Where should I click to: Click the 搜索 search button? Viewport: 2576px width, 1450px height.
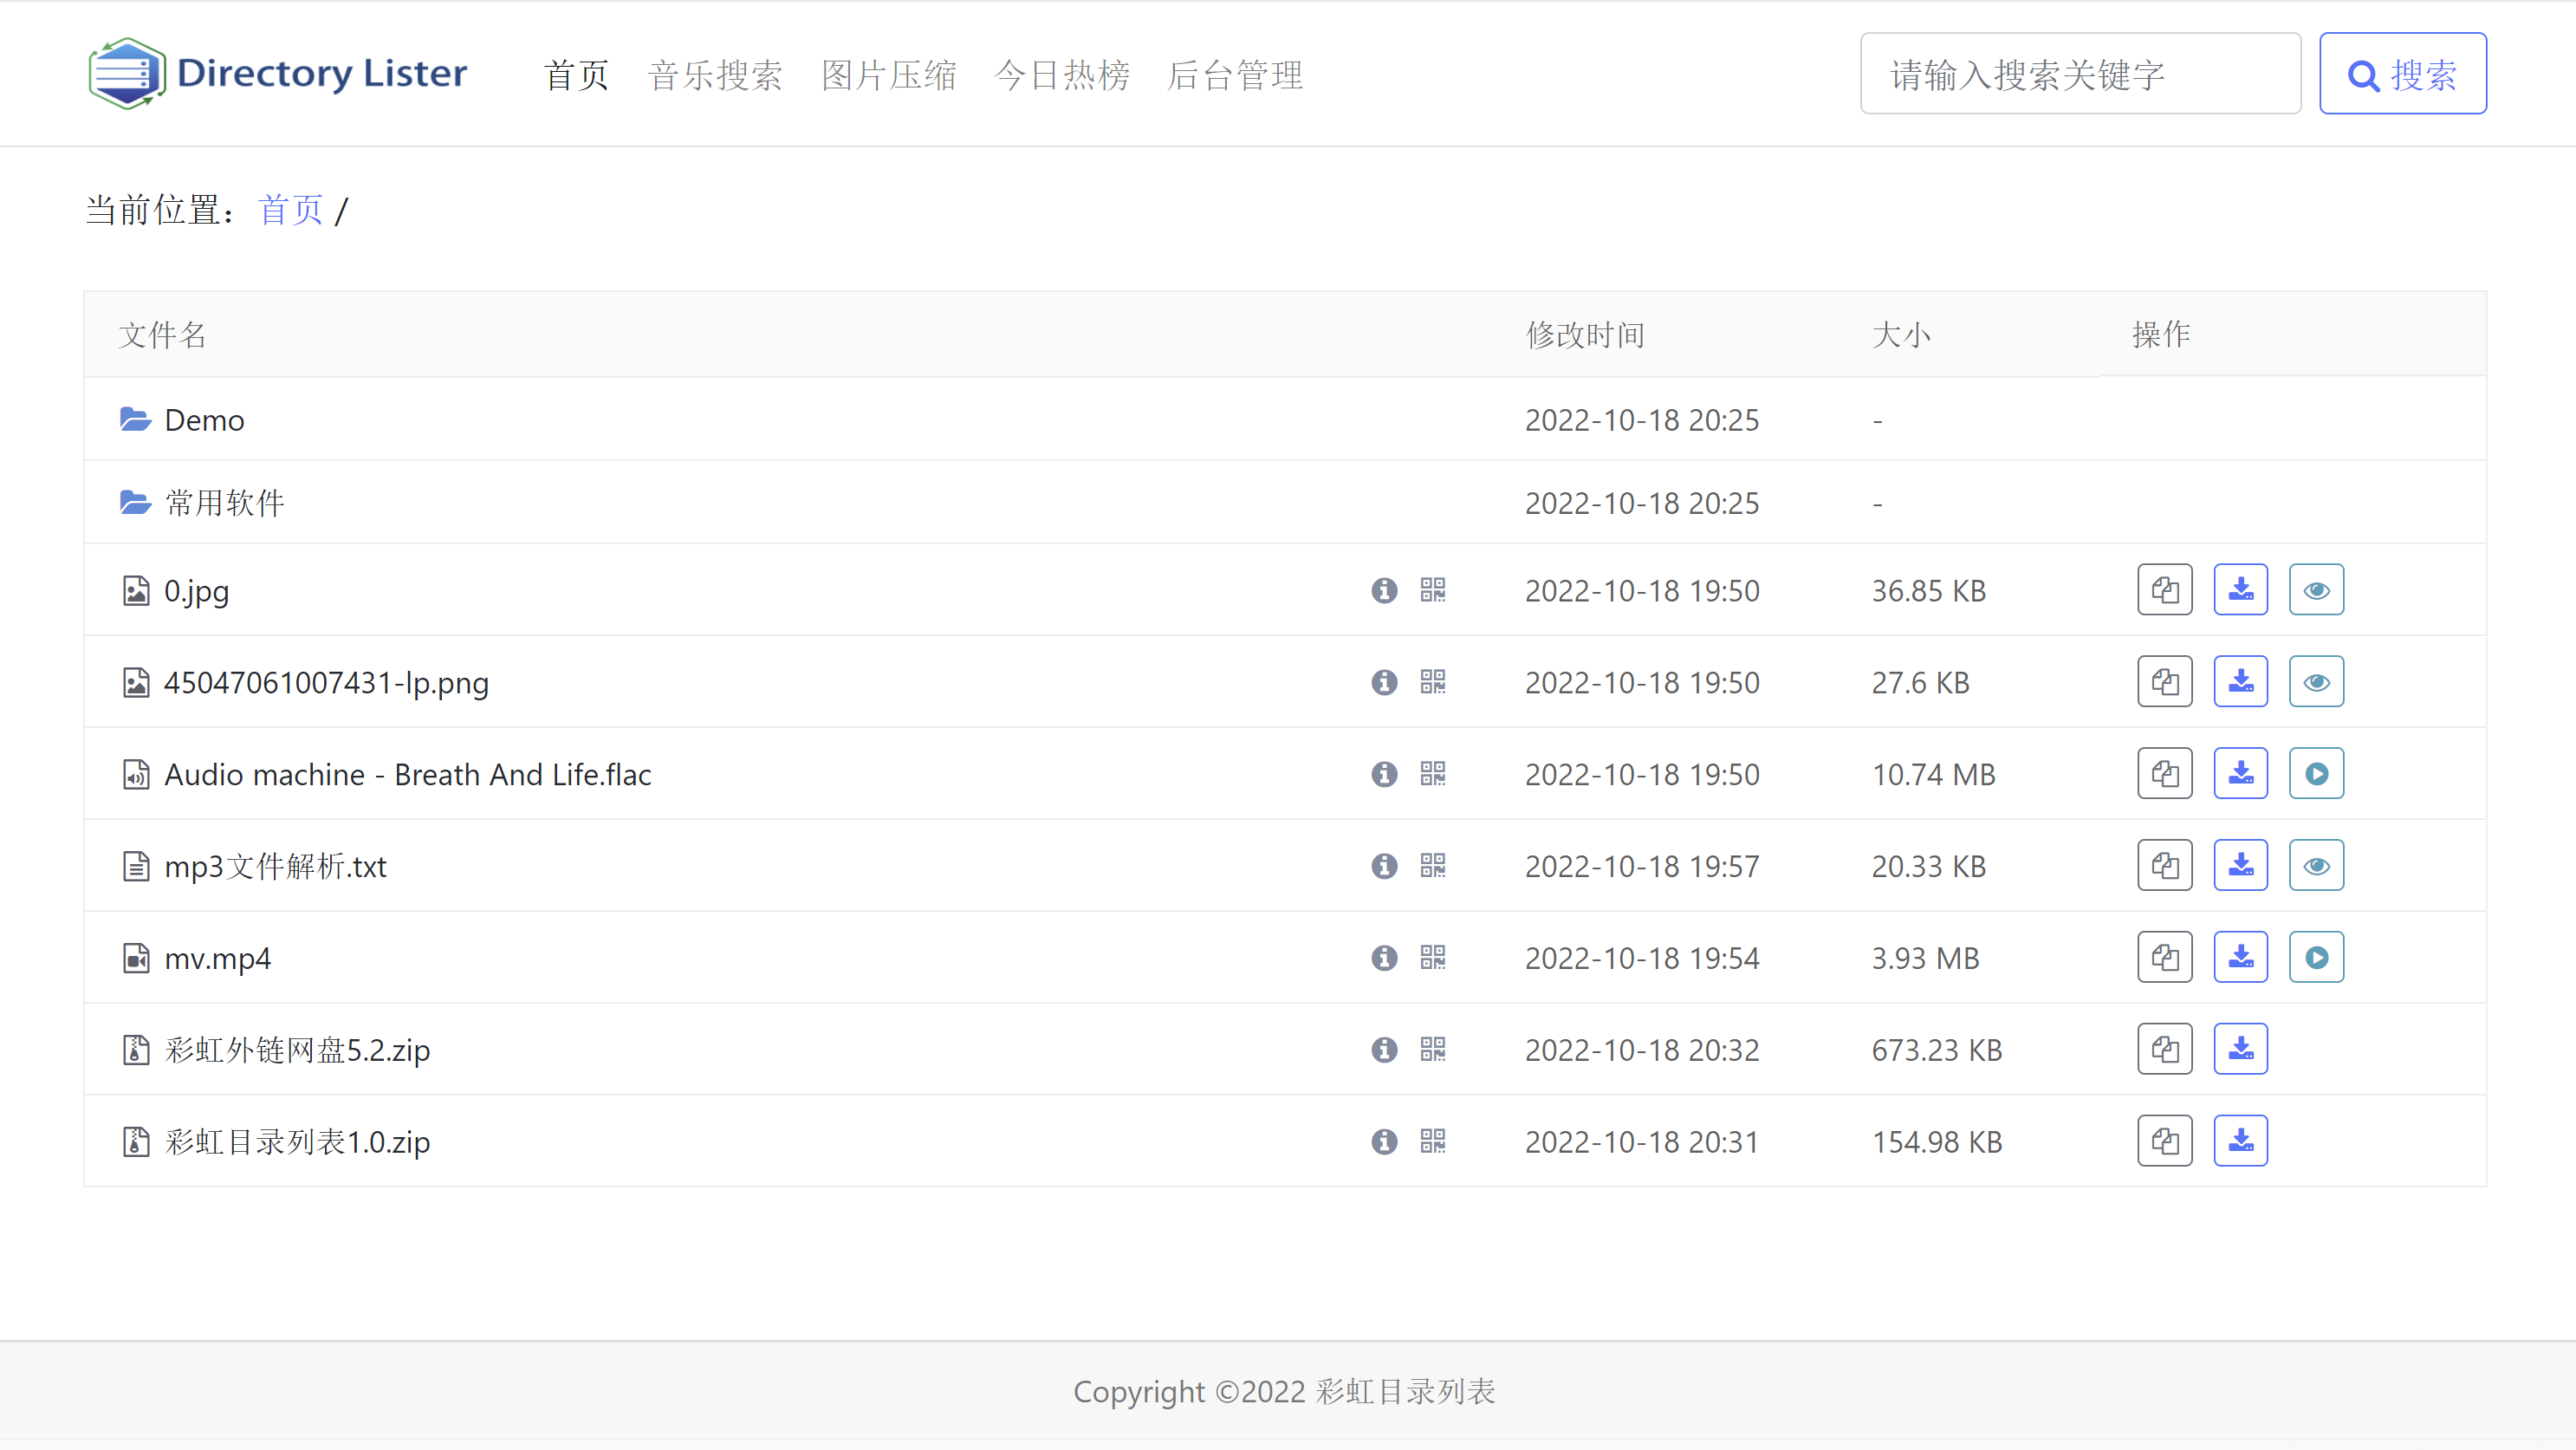(x=2403, y=73)
